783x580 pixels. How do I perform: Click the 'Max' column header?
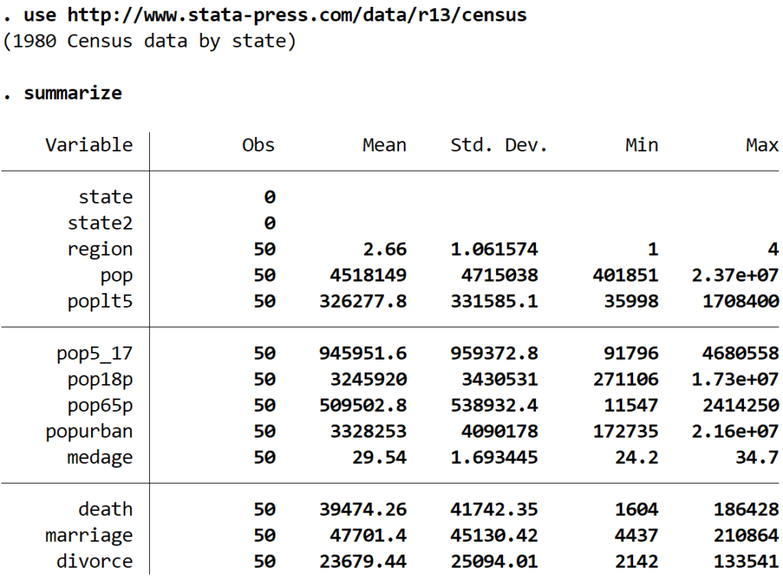point(762,145)
